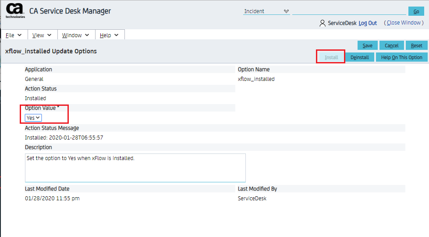Click the Description field label

[38, 147]
